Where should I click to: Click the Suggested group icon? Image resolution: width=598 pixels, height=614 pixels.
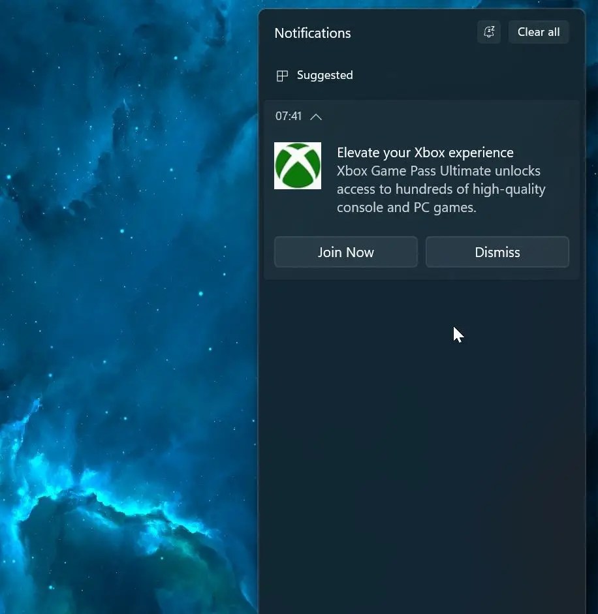(282, 76)
